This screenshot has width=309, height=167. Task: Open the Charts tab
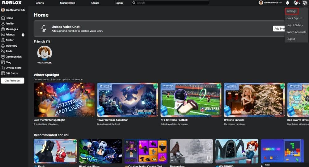[x=40, y=3]
